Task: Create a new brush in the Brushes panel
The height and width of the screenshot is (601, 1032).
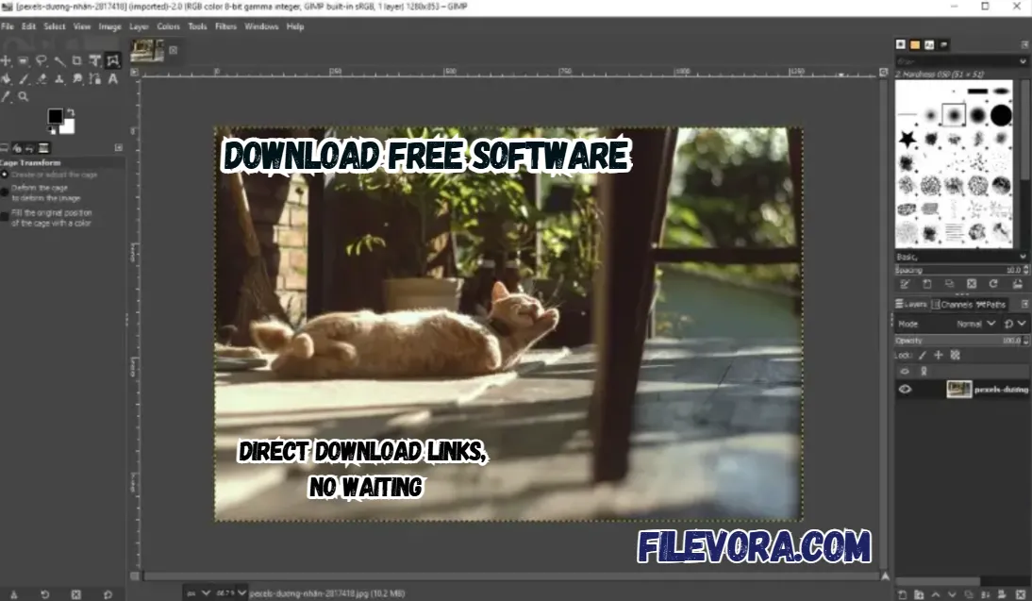Action: 925,284
